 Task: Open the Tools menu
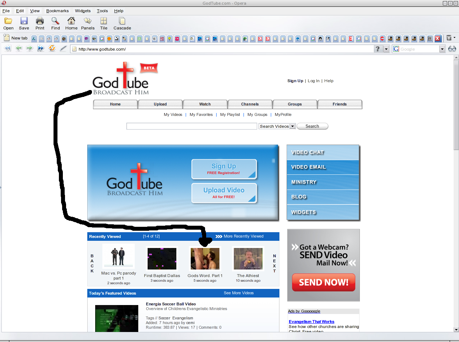(x=102, y=11)
